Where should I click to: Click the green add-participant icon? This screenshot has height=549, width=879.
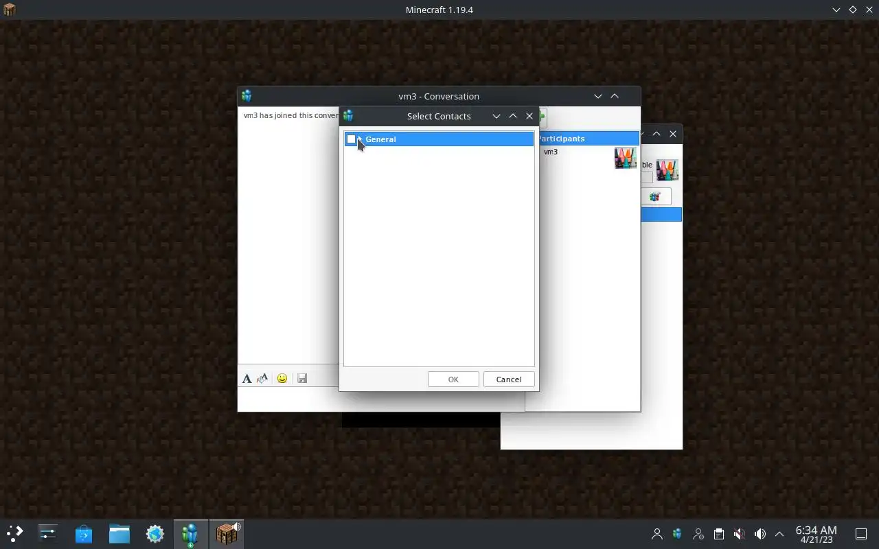tap(543, 117)
